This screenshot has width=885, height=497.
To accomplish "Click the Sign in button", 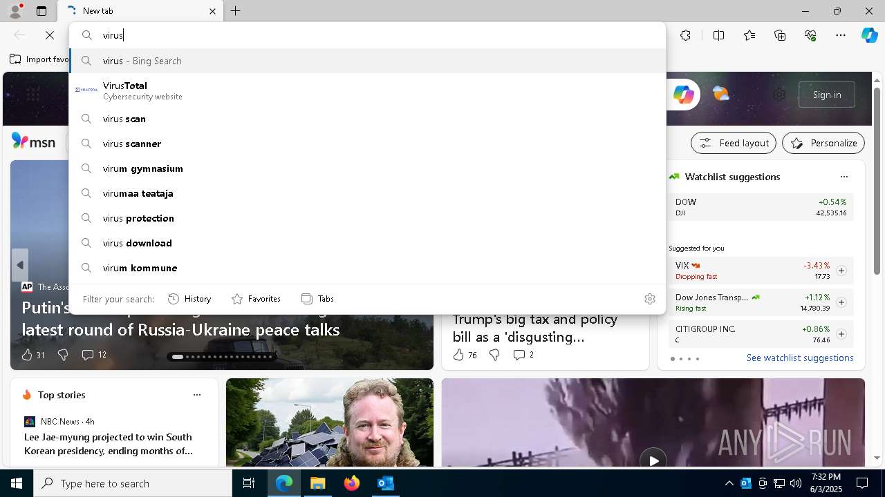I will (x=827, y=95).
